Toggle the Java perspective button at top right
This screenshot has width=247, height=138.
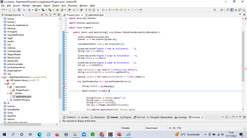click(232, 10)
